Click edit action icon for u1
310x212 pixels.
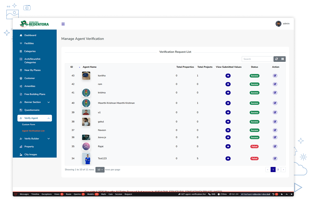[275, 113]
